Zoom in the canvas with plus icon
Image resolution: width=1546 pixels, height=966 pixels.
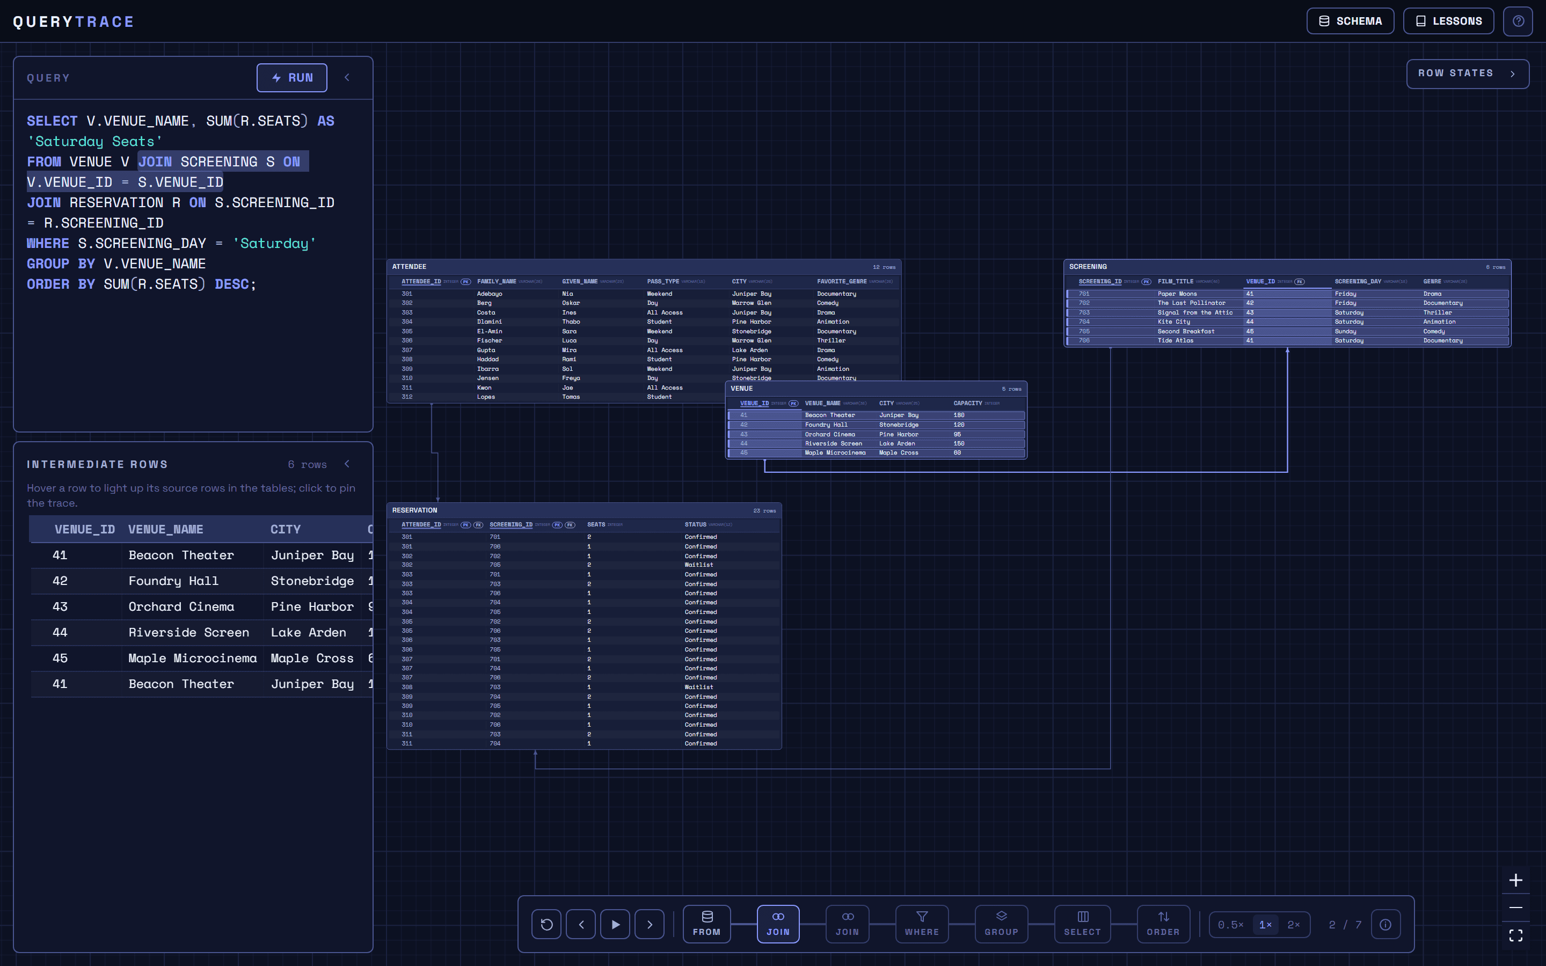(x=1515, y=880)
